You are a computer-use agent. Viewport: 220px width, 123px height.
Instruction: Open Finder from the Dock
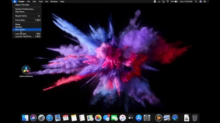[x=25, y=118]
